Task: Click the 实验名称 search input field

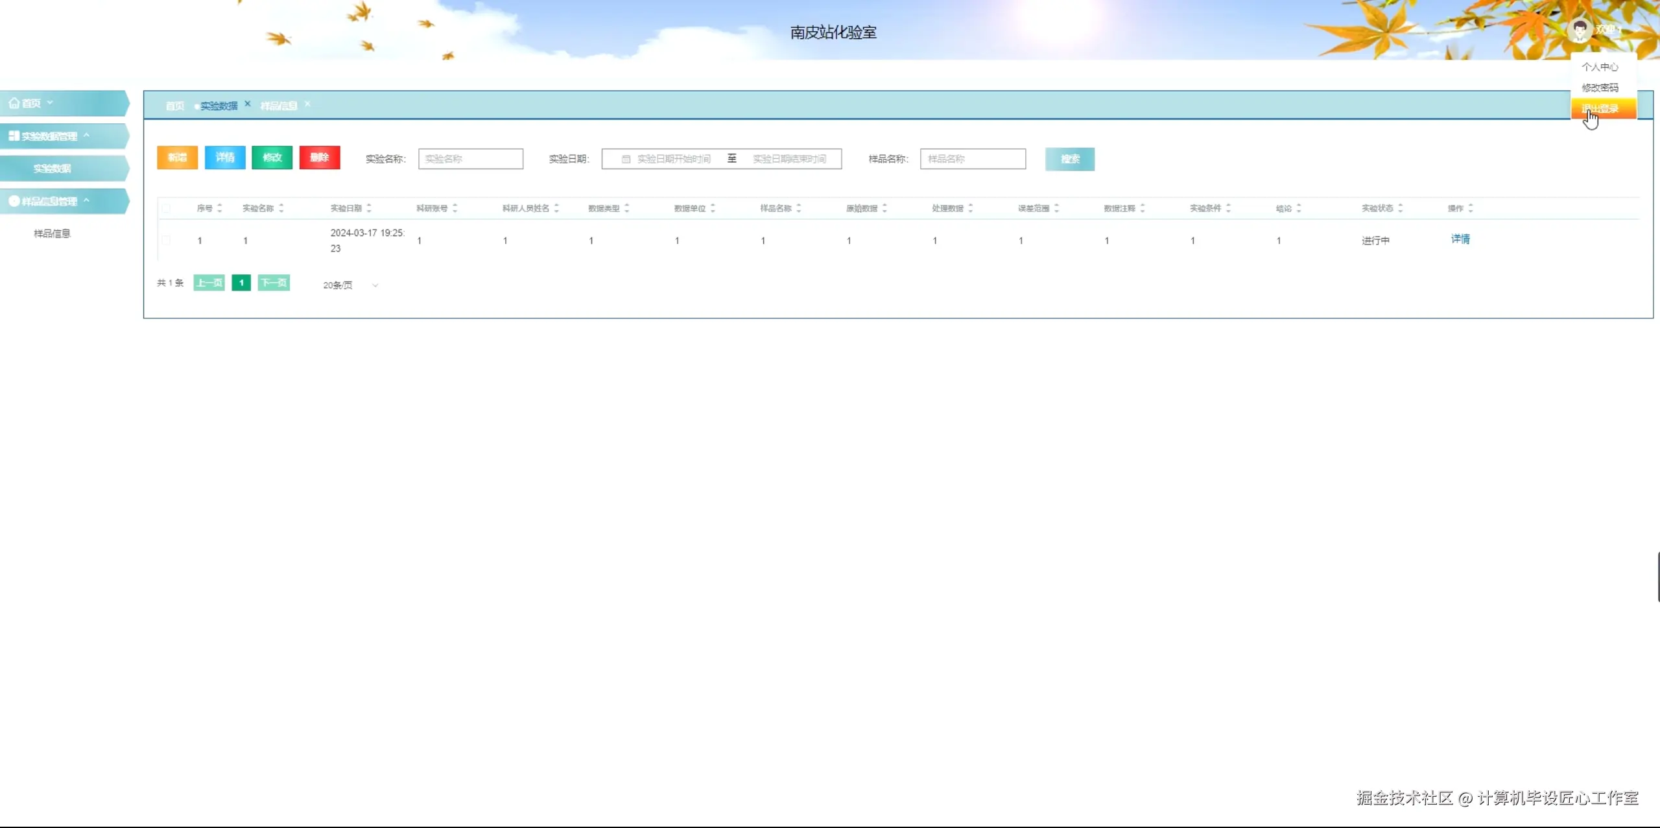Action: [x=471, y=160]
